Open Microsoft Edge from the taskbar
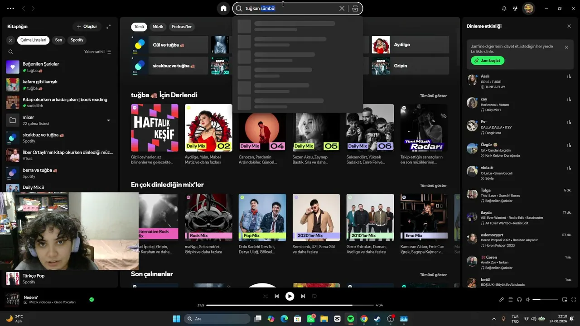The width and height of the screenshot is (580, 326). [x=284, y=319]
